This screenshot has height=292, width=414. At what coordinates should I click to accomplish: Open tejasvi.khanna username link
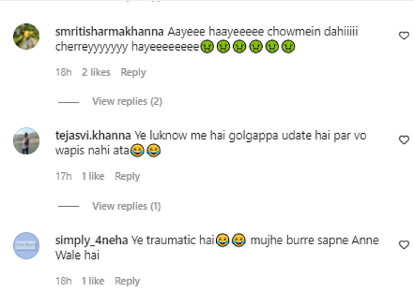point(93,136)
